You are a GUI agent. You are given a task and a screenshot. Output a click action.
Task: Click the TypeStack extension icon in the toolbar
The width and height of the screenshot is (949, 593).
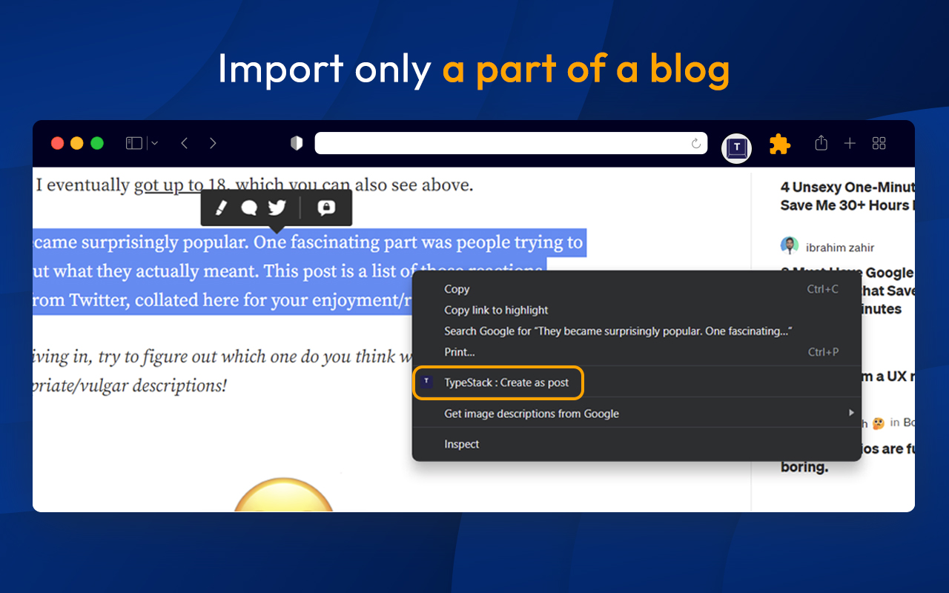point(736,148)
